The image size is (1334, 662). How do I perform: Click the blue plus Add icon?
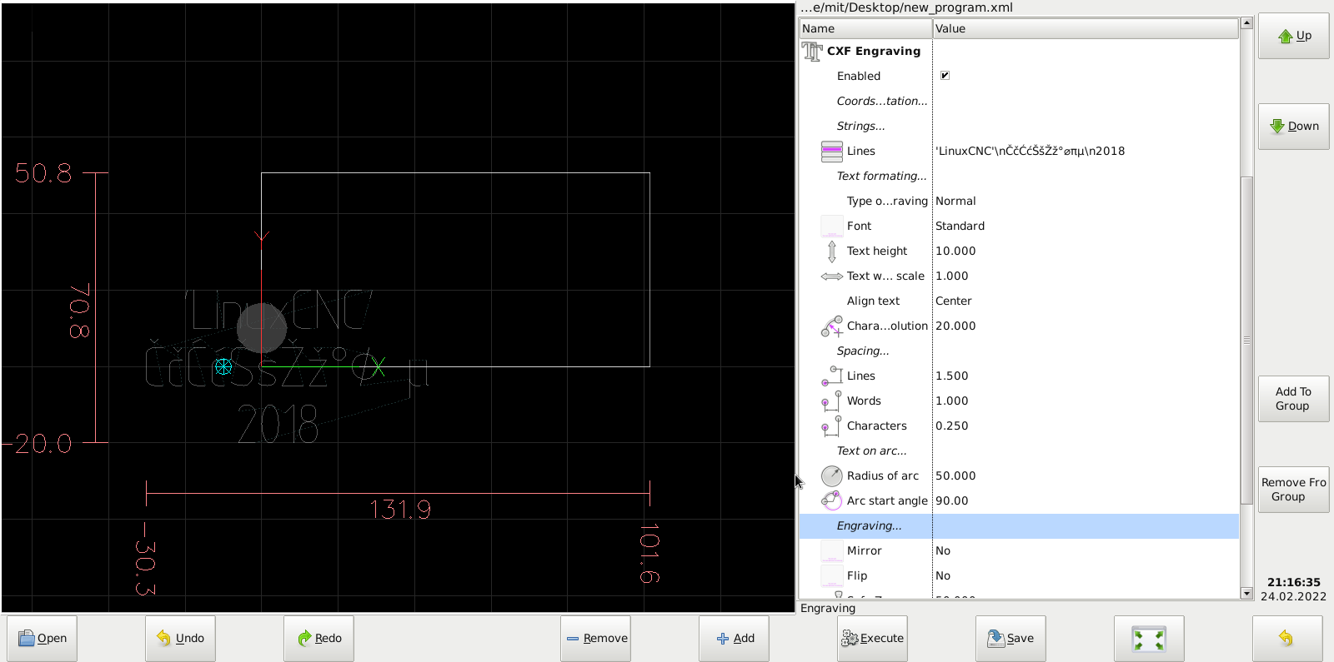[723, 639]
